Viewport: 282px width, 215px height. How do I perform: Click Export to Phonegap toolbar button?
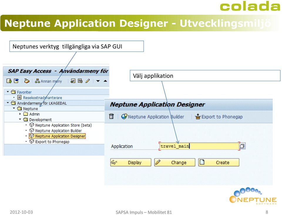pyautogui.click(x=219, y=117)
